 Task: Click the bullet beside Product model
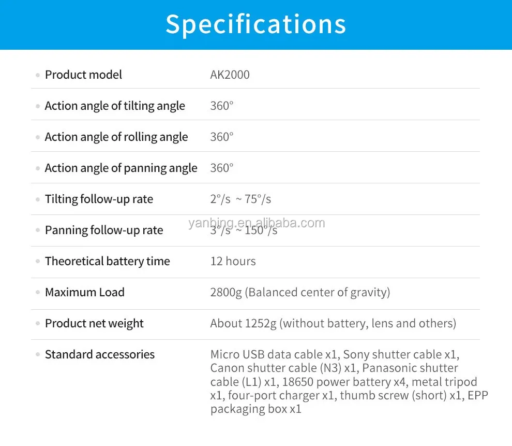pos(37,75)
